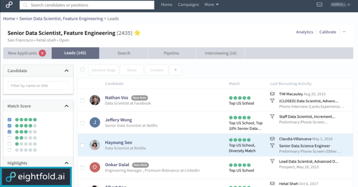Screen dimensions: 358x187
Task: Collapse the Match Score filter panel
Action: [67, 106]
